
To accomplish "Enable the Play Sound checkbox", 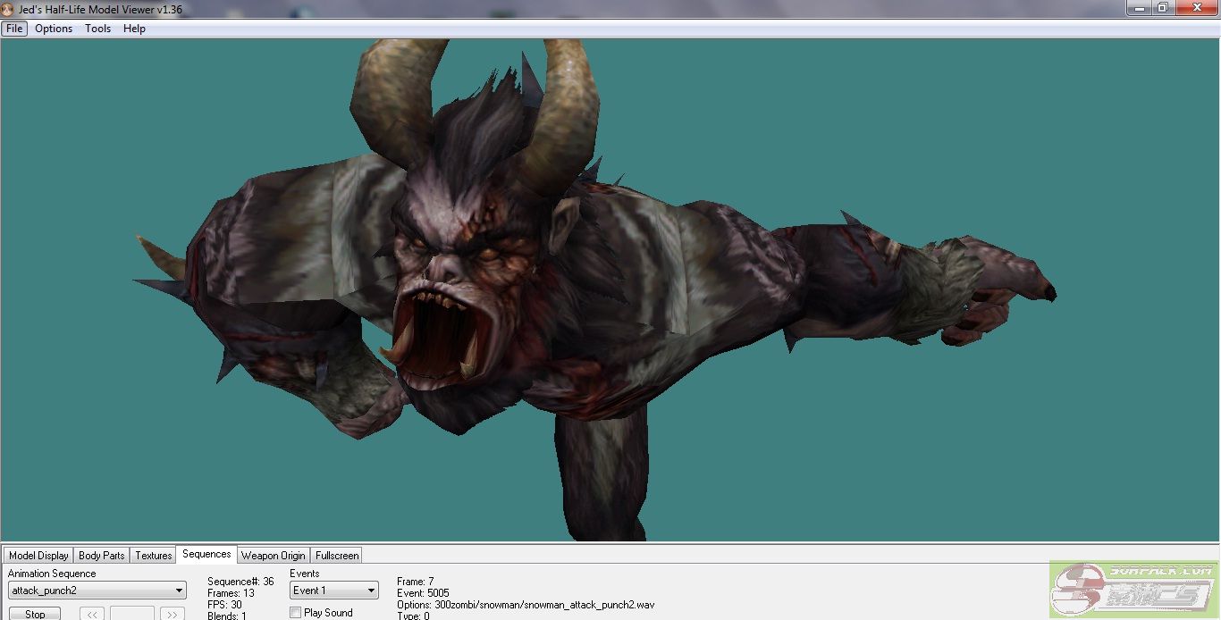I will click(x=296, y=613).
